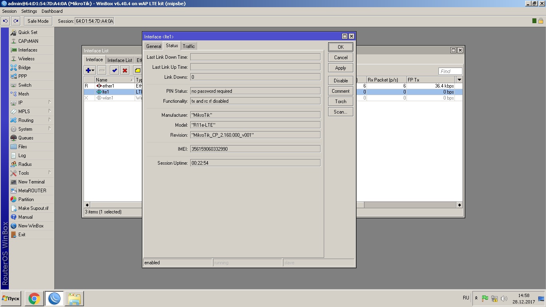Click the IMEI field value
Image resolution: width=546 pixels, height=307 pixels.
(255, 149)
